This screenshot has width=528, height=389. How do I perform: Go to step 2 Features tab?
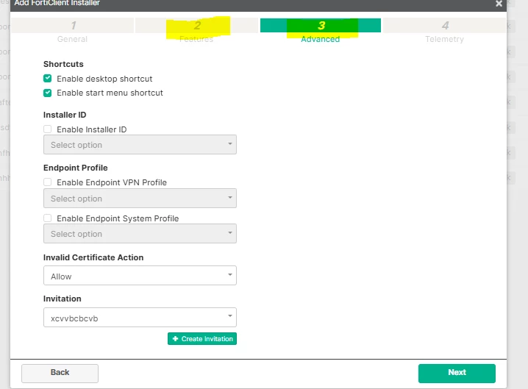pos(196,31)
